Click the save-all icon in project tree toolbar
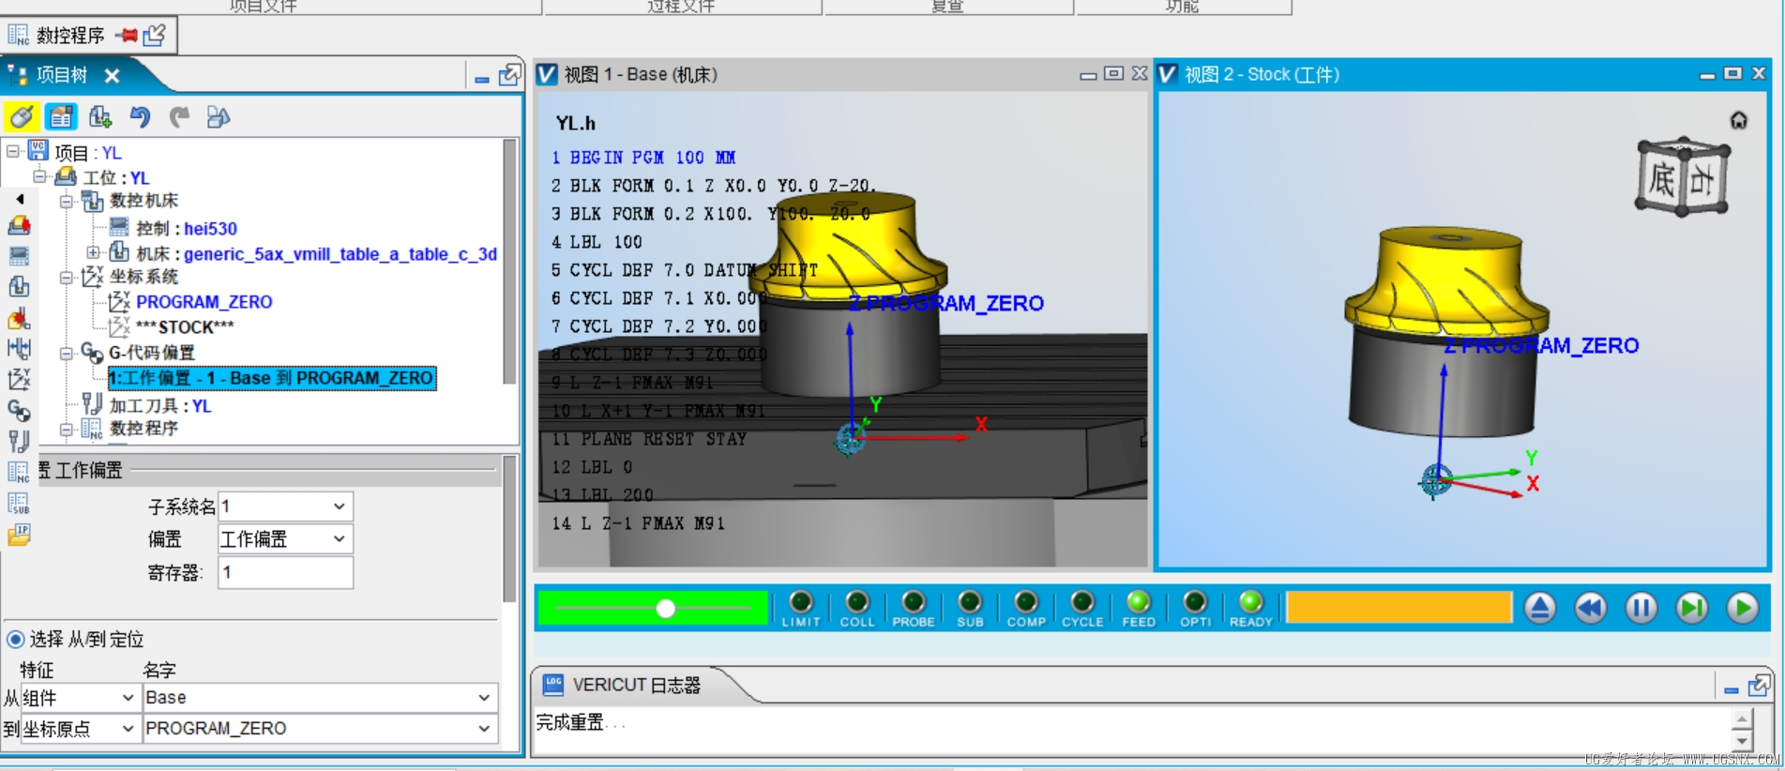1785x771 pixels. (218, 116)
